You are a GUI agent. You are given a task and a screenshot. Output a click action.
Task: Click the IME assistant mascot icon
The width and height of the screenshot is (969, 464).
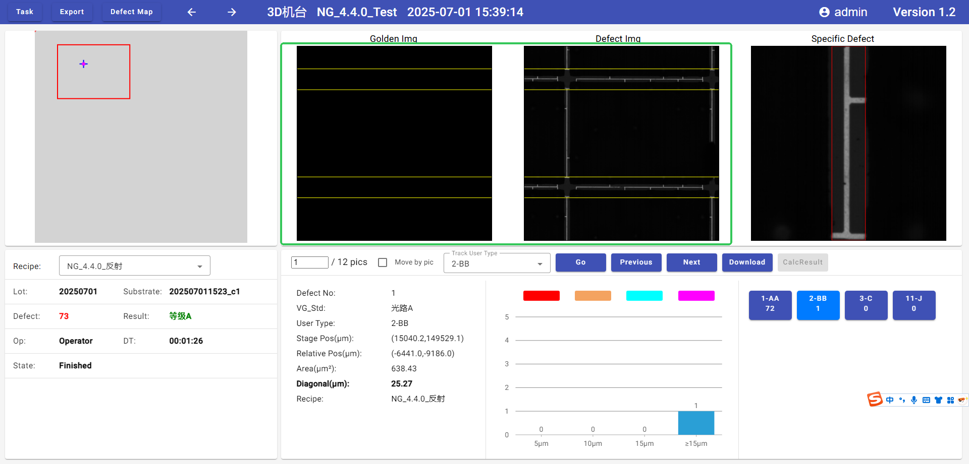[x=962, y=400]
